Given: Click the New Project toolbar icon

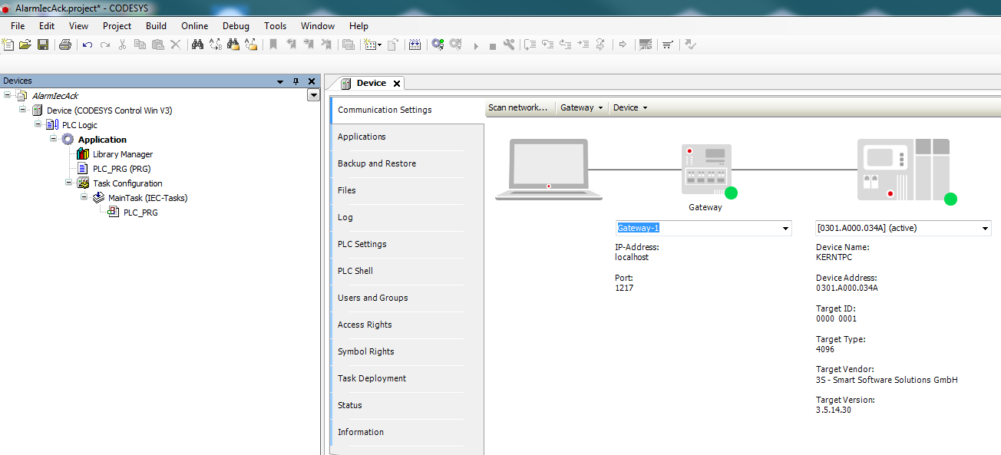Looking at the screenshot, I should coord(8,45).
